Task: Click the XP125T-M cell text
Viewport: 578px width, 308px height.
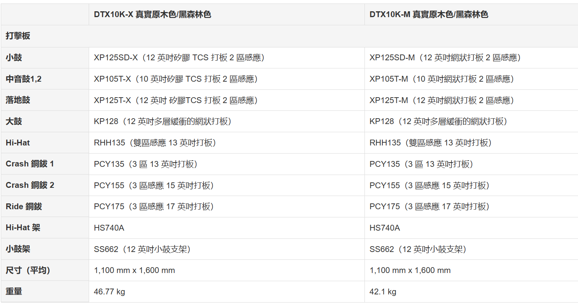Action: click(442, 100)
